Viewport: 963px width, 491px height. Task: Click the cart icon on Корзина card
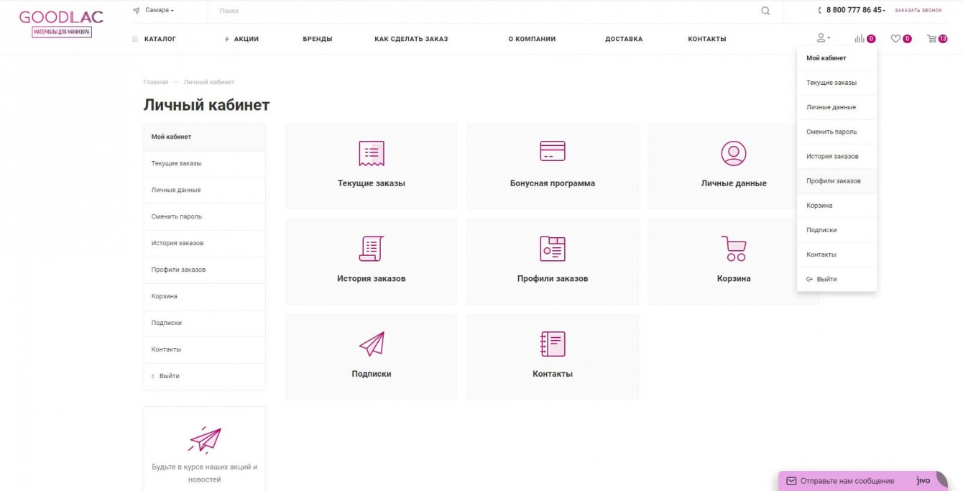pyautogui.click(x=734, y=248)
